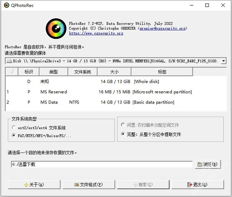The width and height of the screenshot is (232, 197).
Task: Select the FAT/NTFS/HFS+/ReiserFS radio button
Action: click(x=14, y=135)
